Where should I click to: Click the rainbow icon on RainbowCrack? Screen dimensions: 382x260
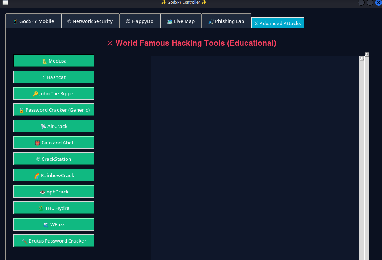(x=37, y=176)
